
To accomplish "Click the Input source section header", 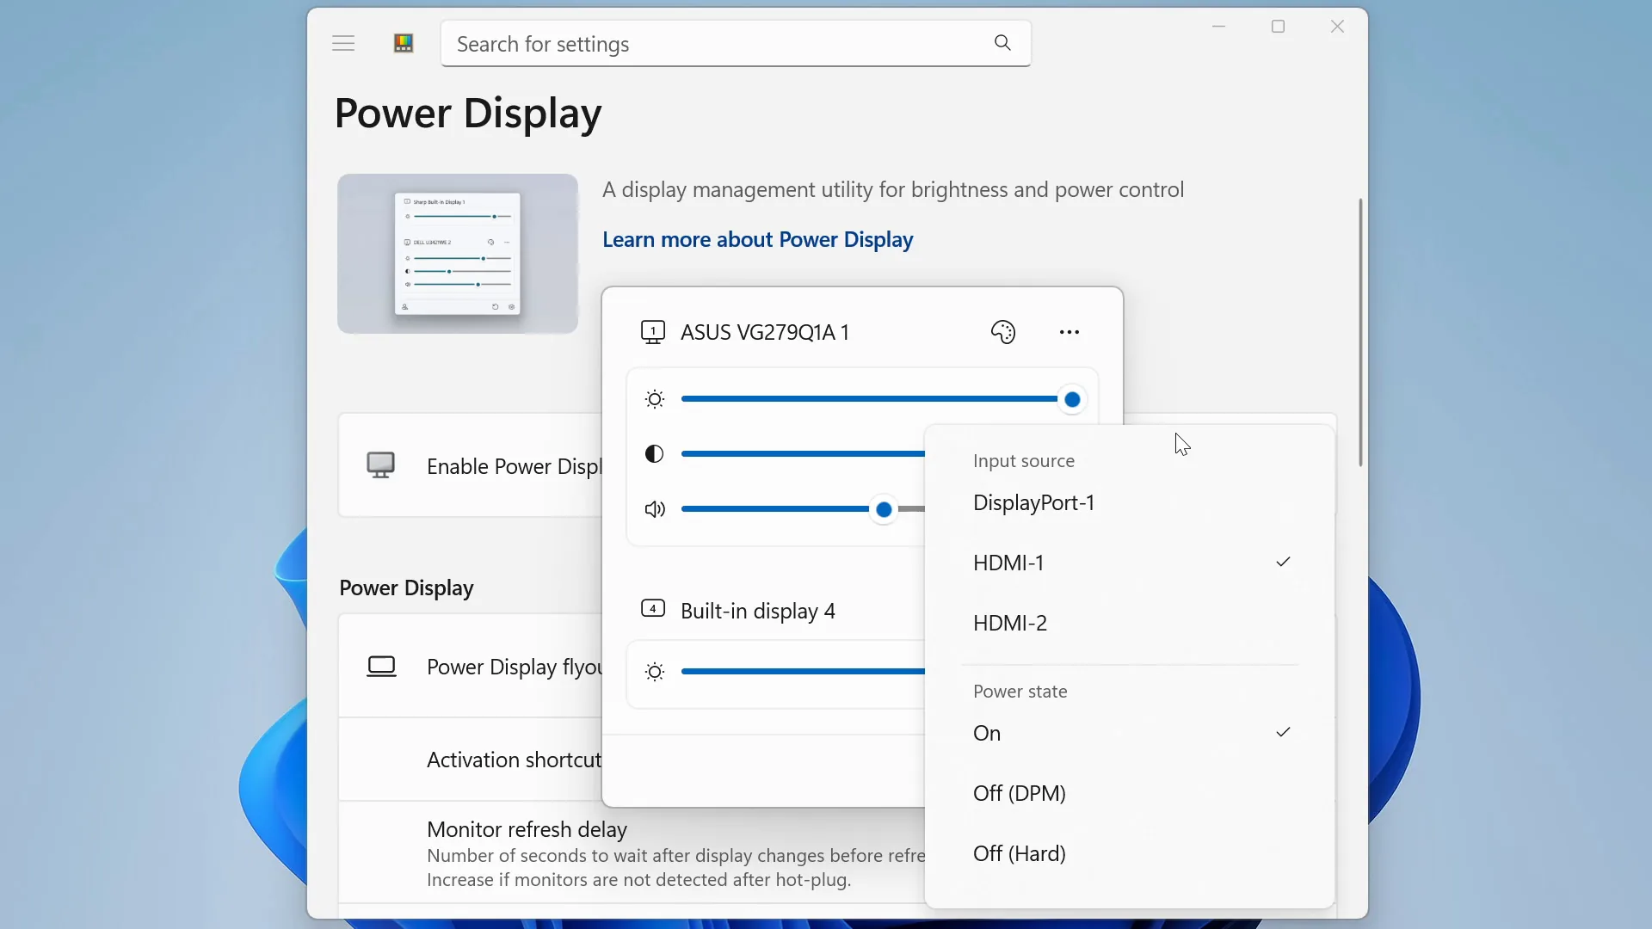I will (1024, 461).
